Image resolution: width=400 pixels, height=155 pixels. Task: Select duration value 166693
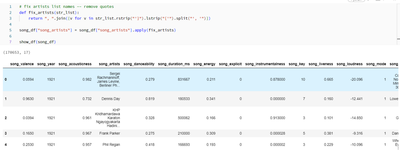(184, 145)
